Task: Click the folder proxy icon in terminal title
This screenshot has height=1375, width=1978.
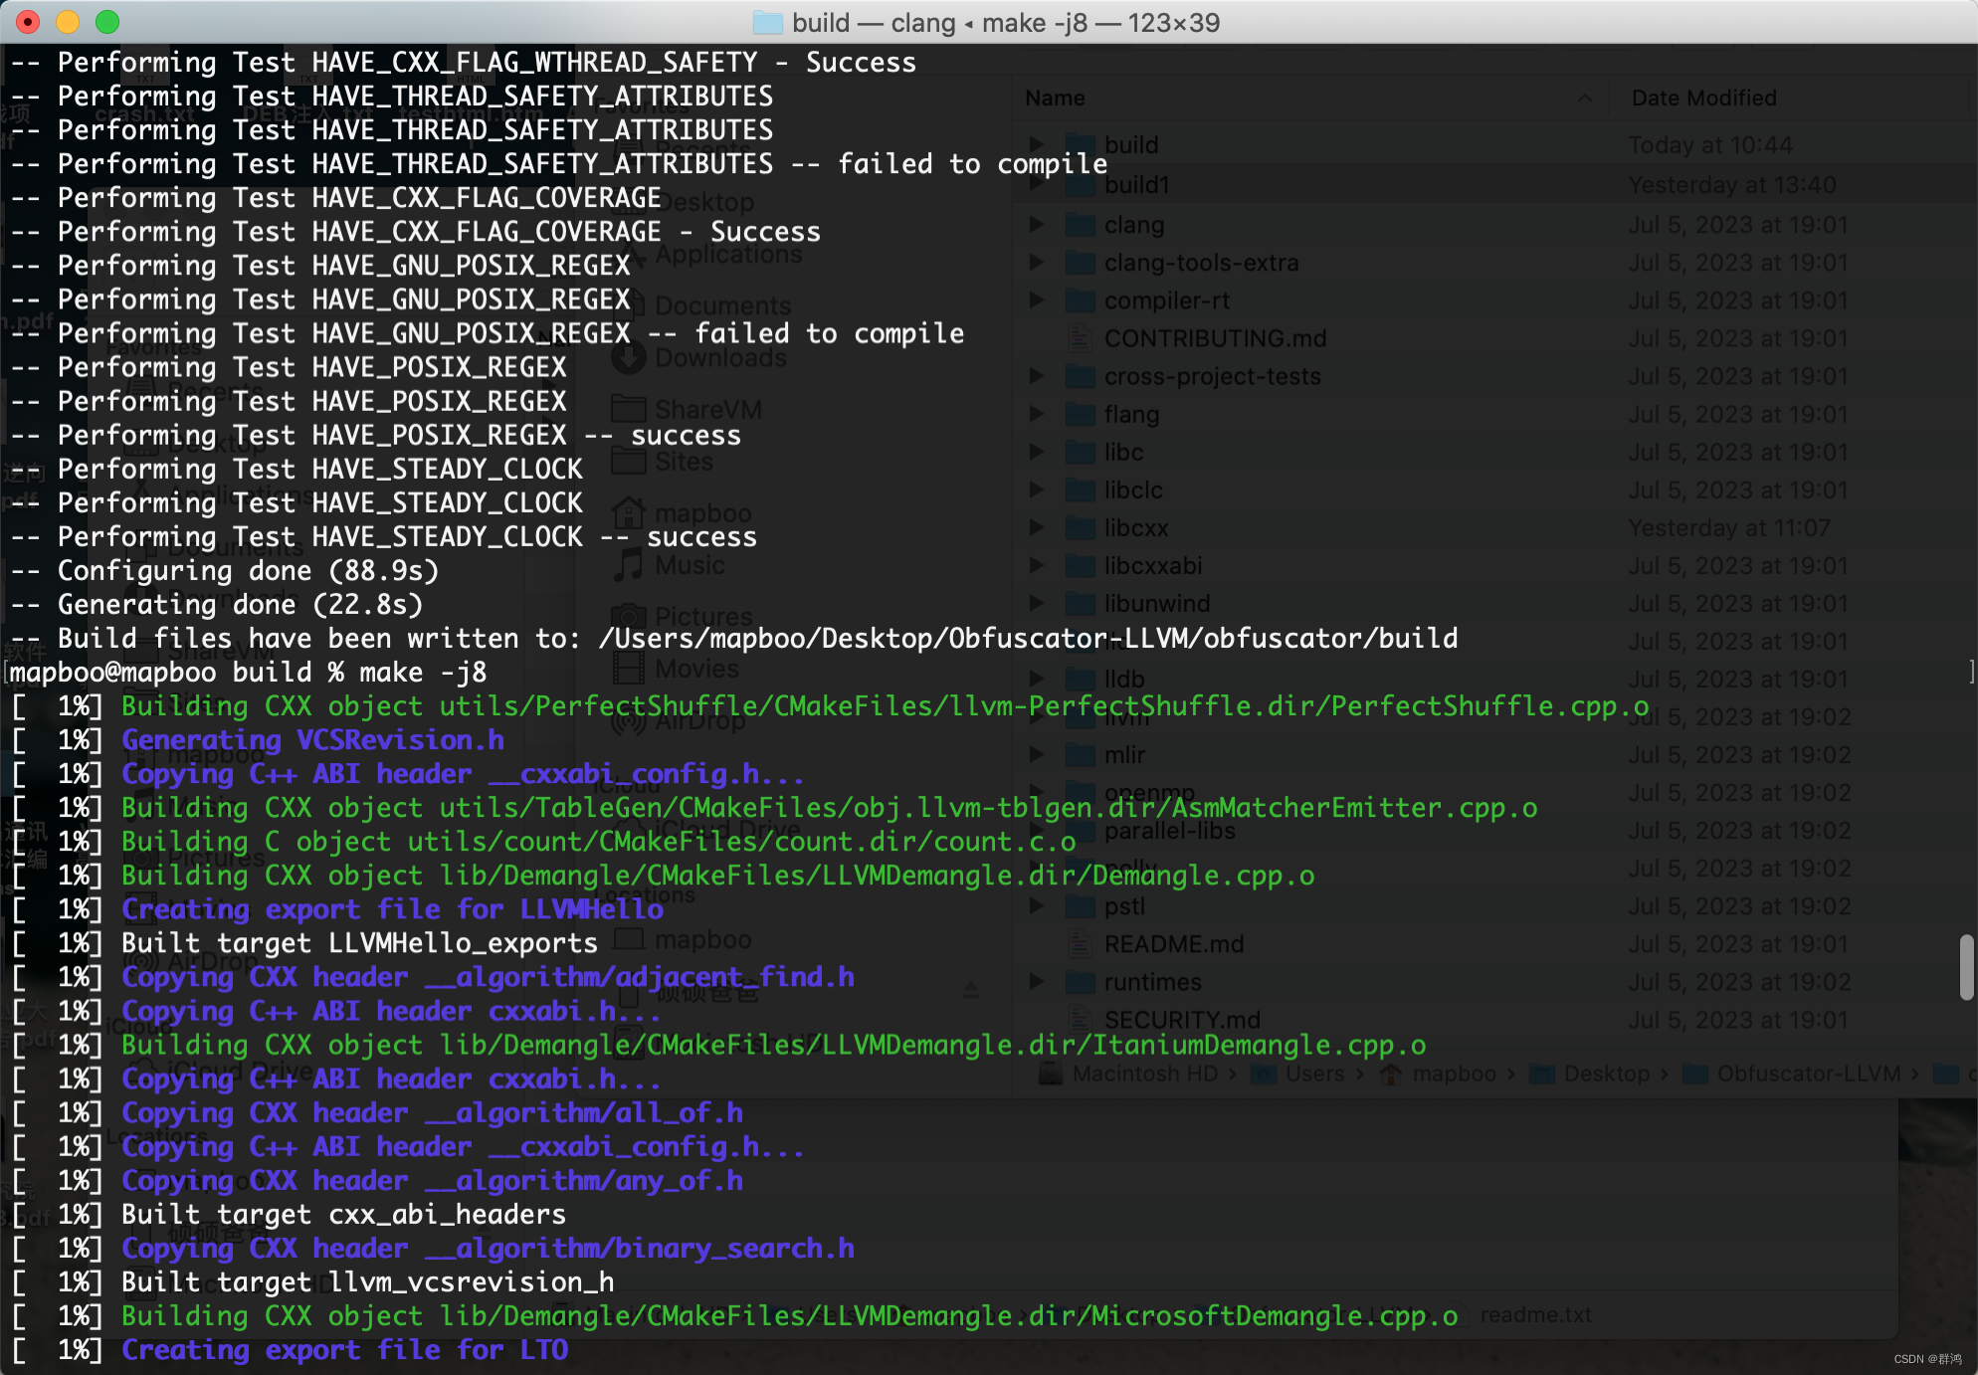Action: click(767, 22)
